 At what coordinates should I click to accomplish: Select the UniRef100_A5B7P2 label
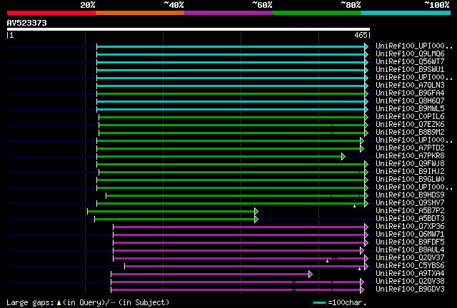coord(410,211)
